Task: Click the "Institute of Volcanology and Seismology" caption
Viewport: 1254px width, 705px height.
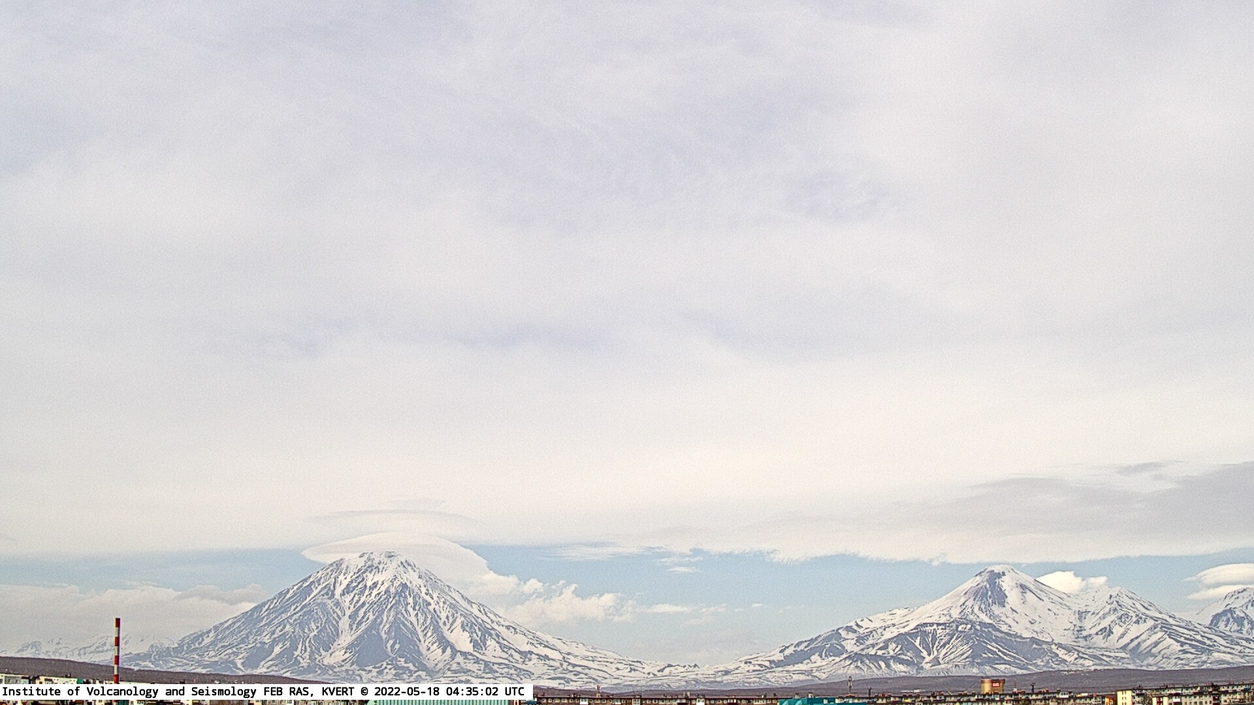Action: click(129, 691)
